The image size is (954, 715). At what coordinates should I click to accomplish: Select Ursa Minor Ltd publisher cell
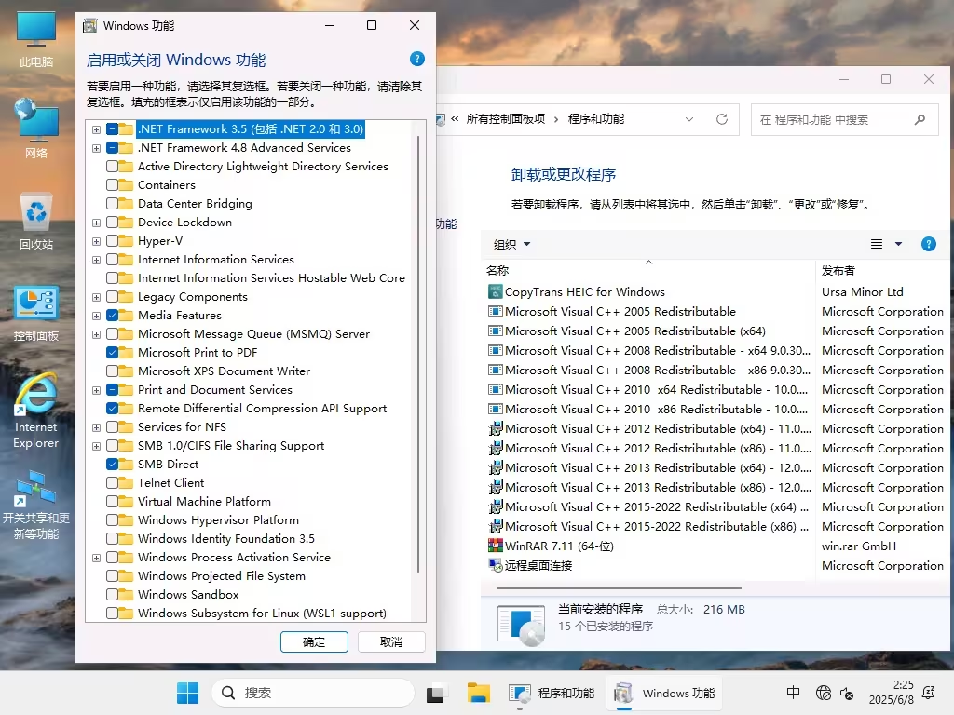click(x=862, y=291)
